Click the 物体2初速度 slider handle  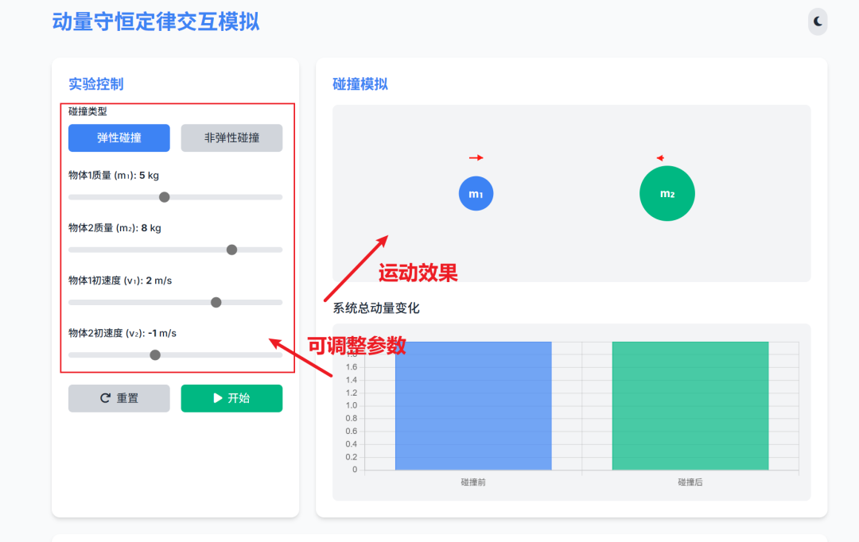click(155, 354)
